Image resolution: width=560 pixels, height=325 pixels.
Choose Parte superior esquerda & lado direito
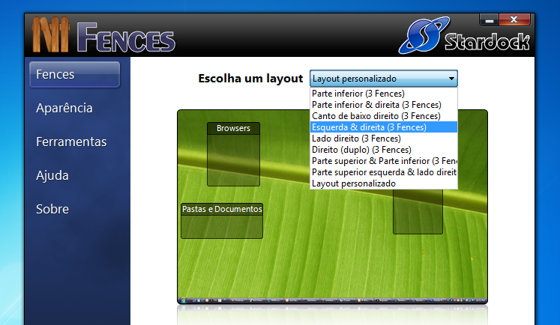pyautogui.click(x=384, y=172)
